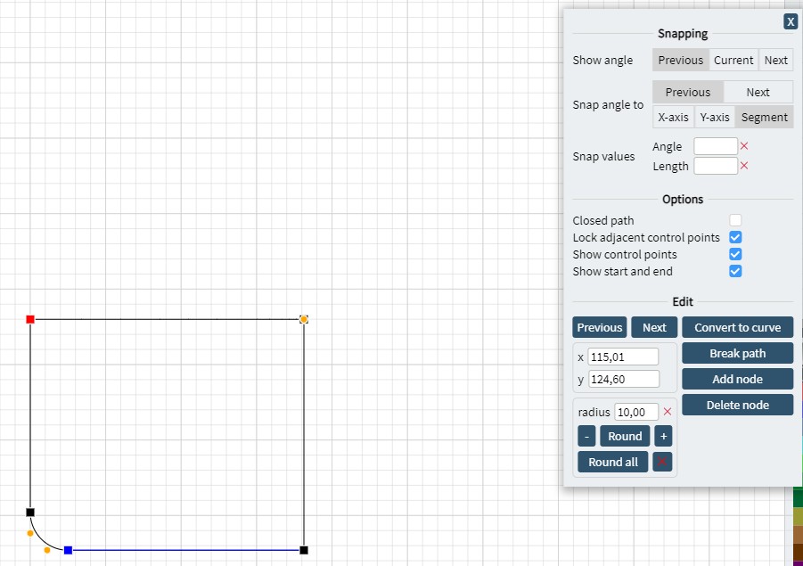Uncheck Lock adjacent control points
The width and height of the screenshot is (803, 566).
(x=735, y=237)
